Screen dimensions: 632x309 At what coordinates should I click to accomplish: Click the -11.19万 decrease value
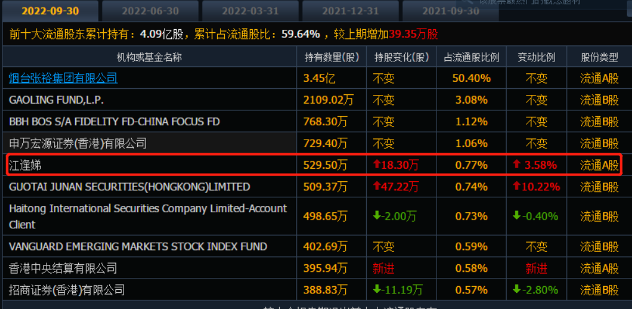click(x=398, y=290)
